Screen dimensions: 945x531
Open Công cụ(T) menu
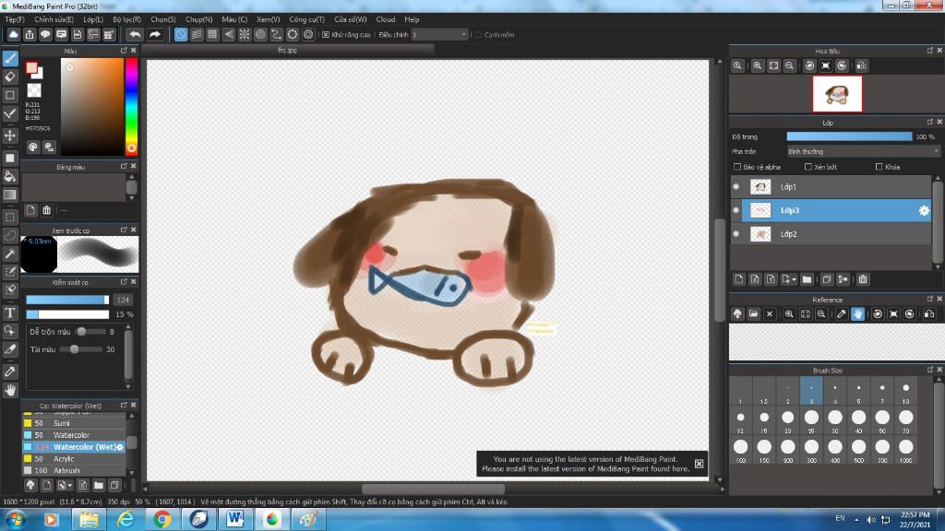point(306,19)
